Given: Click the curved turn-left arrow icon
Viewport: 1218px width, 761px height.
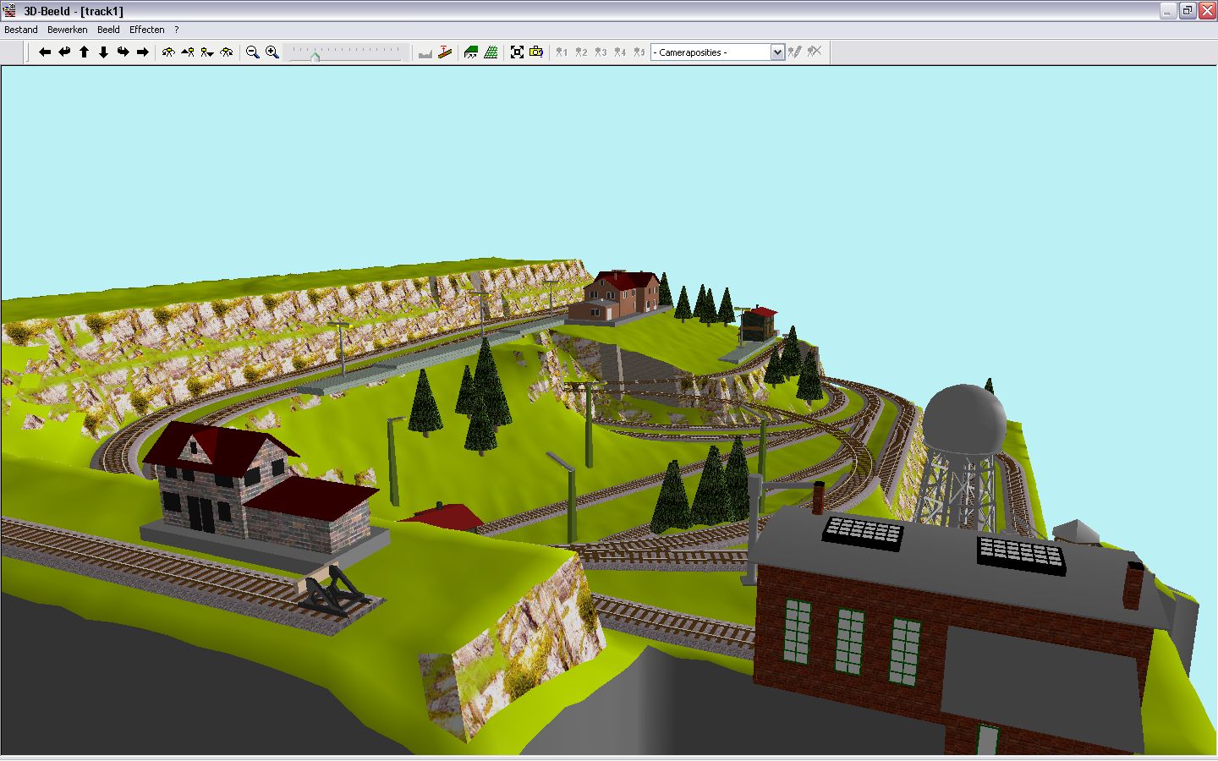Looking at the screenshot, I should (64, 52).
